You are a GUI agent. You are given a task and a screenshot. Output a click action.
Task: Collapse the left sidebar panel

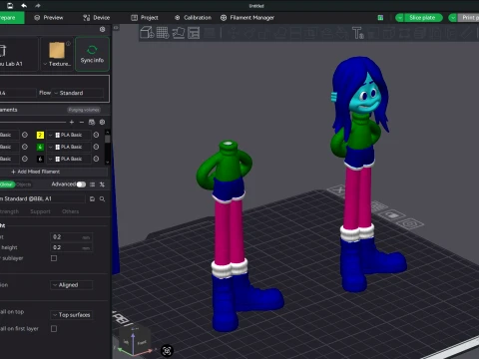point(116,28)
